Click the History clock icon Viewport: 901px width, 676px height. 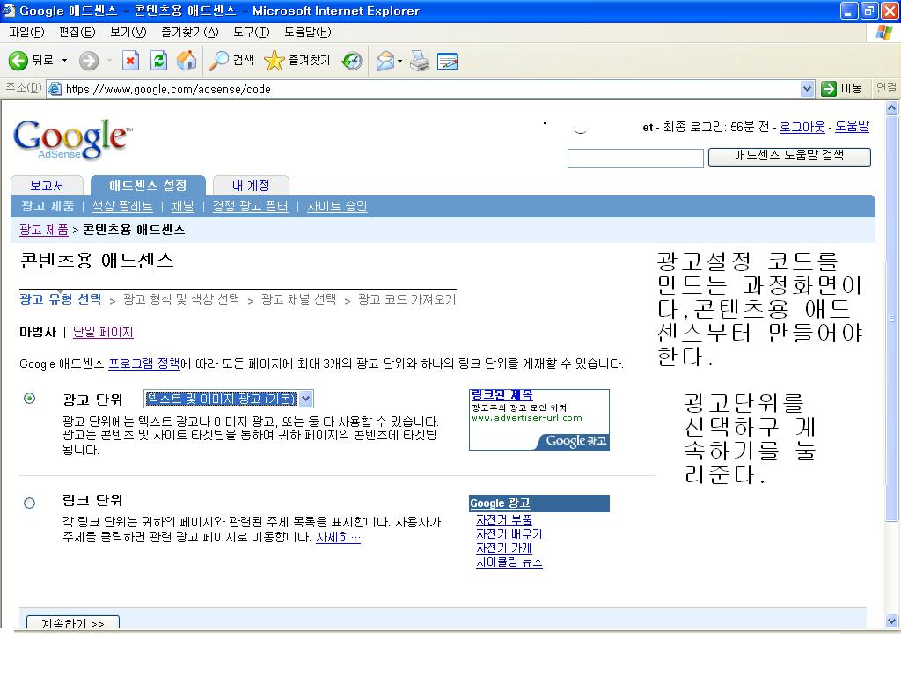pyautogui.click(x=352, y=61)
